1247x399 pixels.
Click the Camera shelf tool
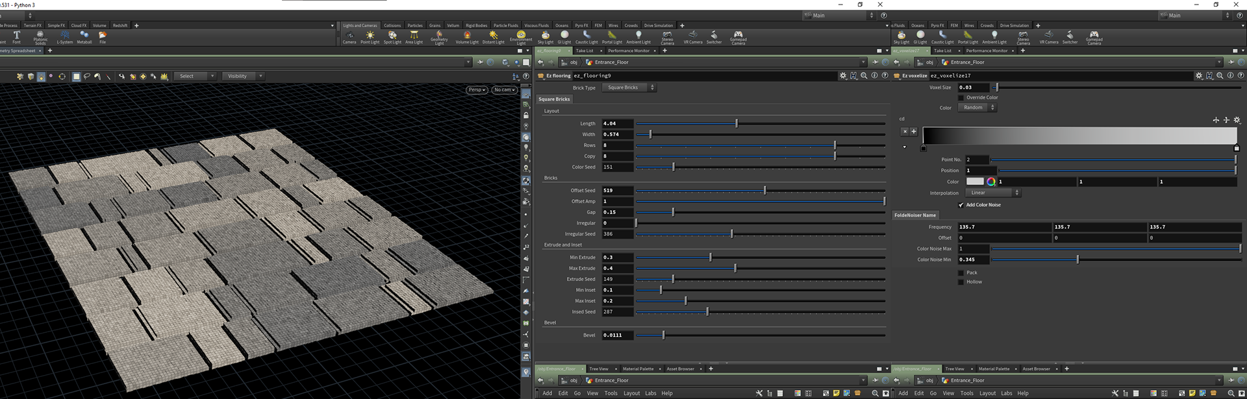[349, 37]
